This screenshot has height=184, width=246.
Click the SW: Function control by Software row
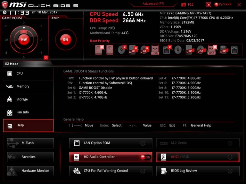click(x=100, y=83)
